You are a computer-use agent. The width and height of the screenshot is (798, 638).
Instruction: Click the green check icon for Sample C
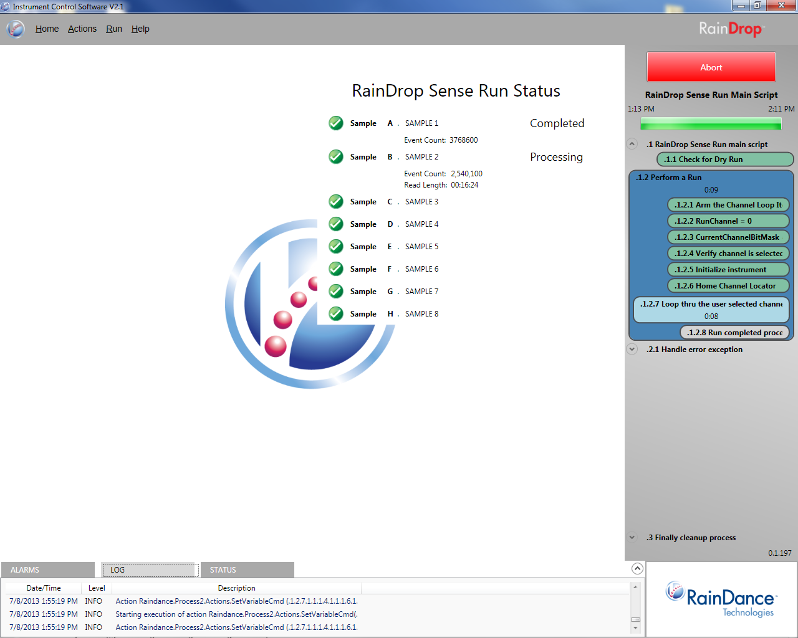336,202
